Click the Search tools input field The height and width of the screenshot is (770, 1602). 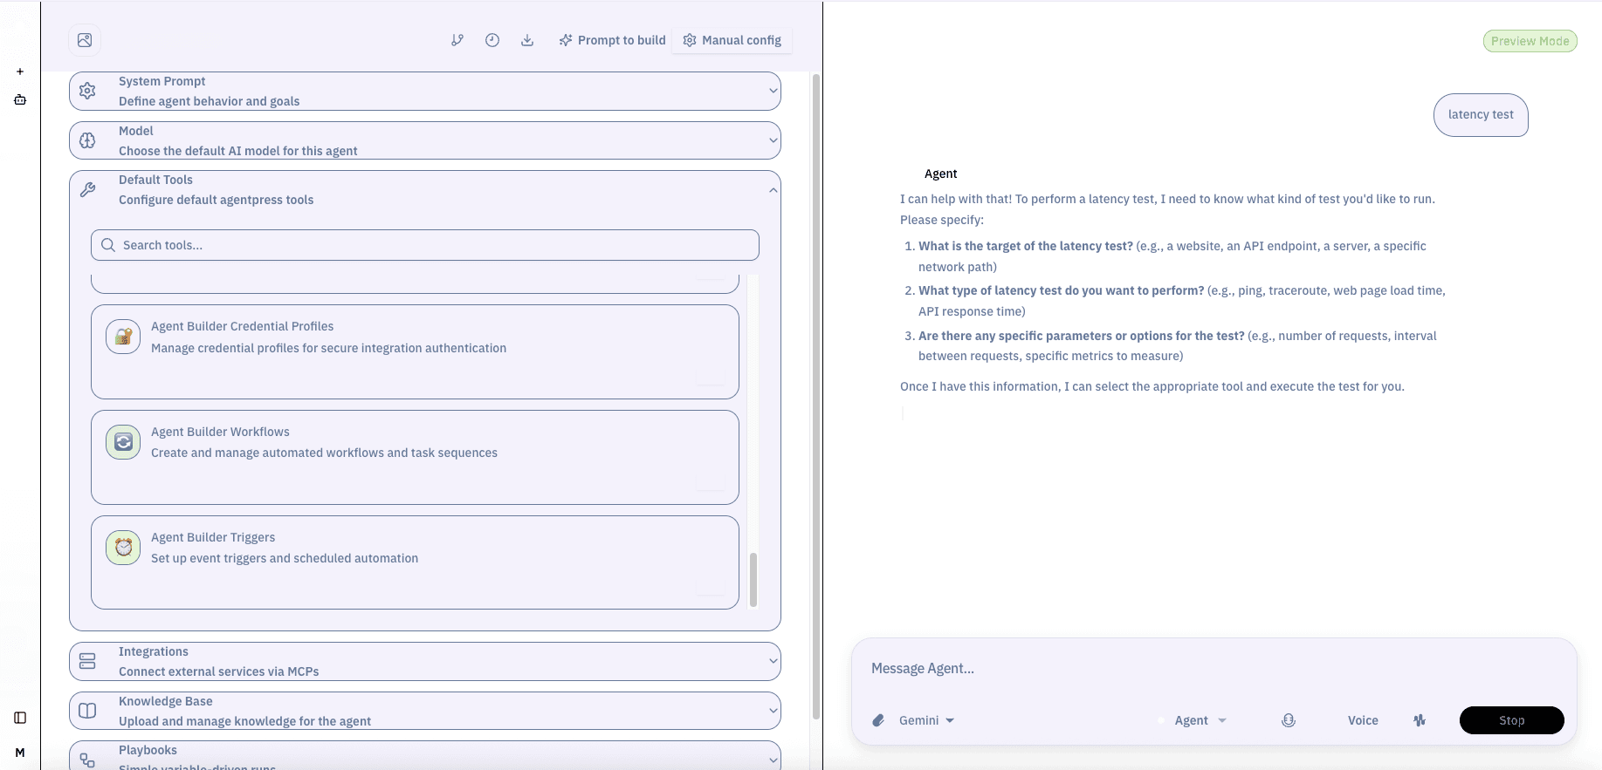pyautogui.click(x=424, y=245)
